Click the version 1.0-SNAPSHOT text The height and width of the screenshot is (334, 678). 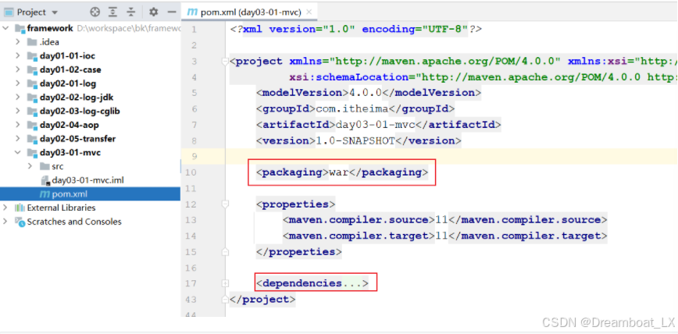click(359, 140)
